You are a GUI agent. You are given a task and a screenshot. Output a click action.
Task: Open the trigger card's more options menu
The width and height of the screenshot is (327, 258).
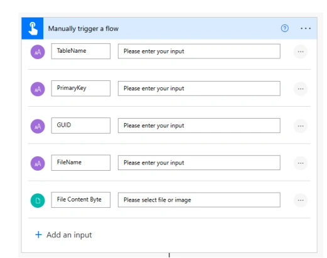tap(306, 28)
